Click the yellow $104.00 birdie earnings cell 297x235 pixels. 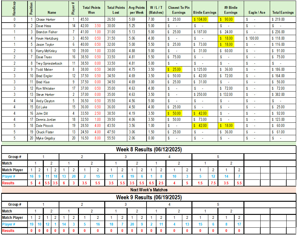pos(204,19)
